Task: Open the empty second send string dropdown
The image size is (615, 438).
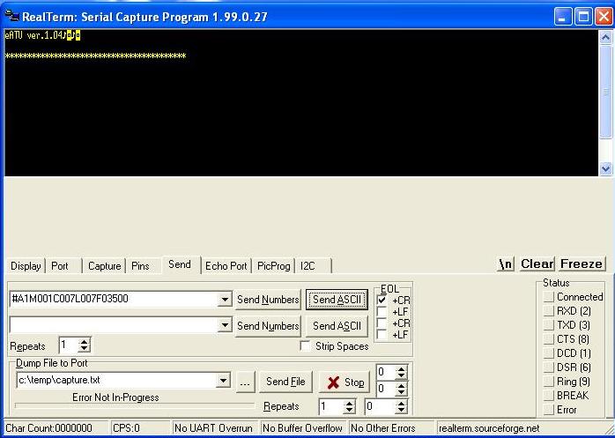Action: [224, 325]
